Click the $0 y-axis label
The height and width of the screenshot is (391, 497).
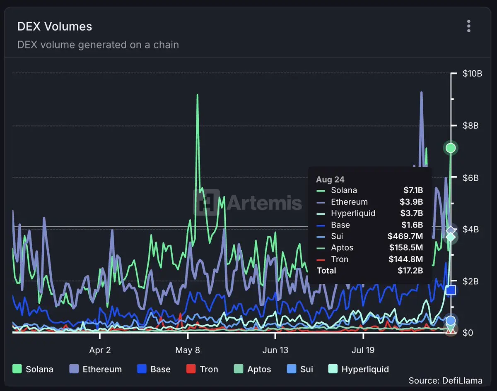[x=467, y=333]
